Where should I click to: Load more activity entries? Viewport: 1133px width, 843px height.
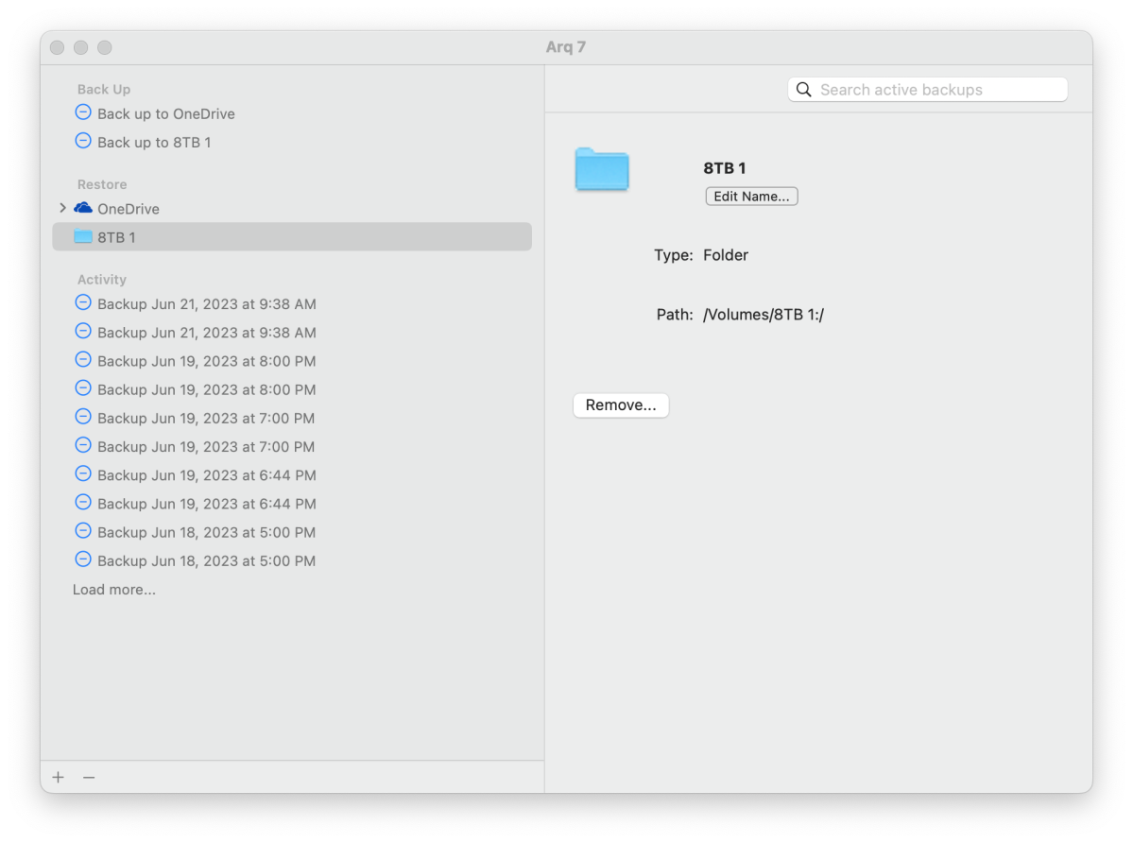[114, 590]
